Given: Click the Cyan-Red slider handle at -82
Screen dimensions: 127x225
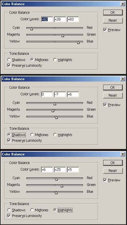Looking at the screenshot, I should tap(32, 29).
